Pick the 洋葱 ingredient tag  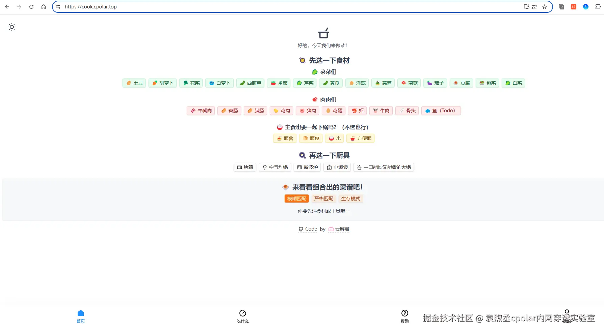[357, 83]
